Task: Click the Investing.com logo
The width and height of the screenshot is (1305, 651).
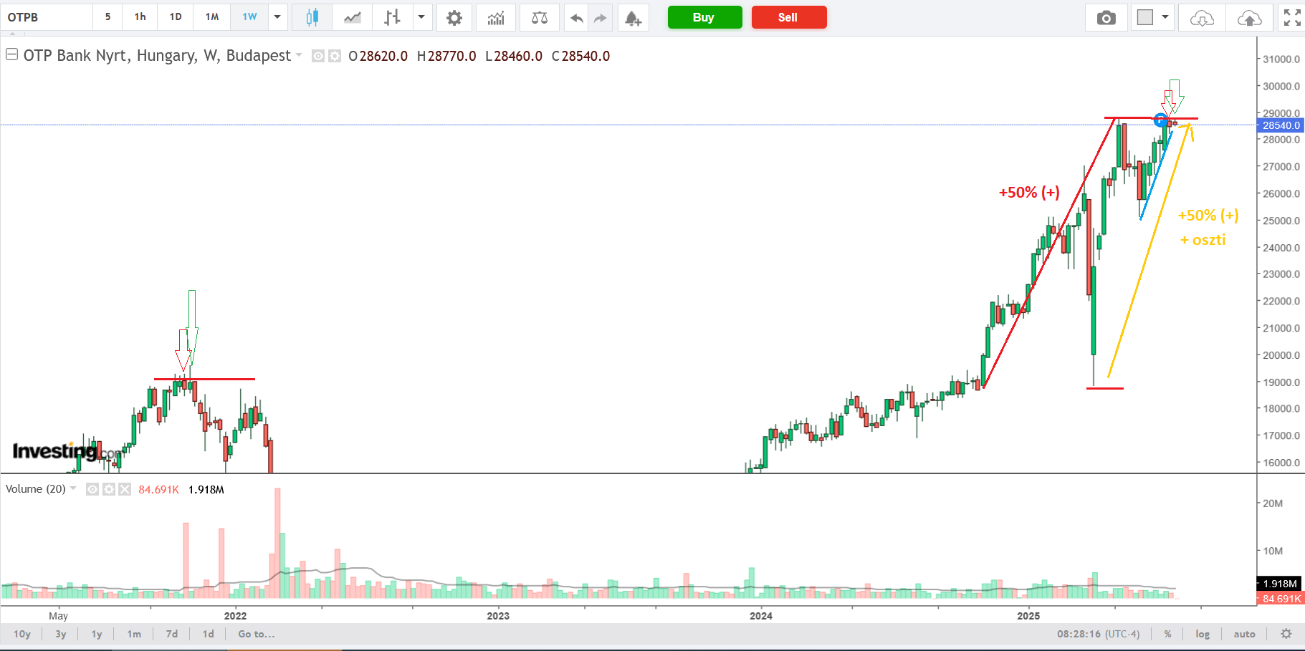Action: pyautogui.click(x=67, y=451)
